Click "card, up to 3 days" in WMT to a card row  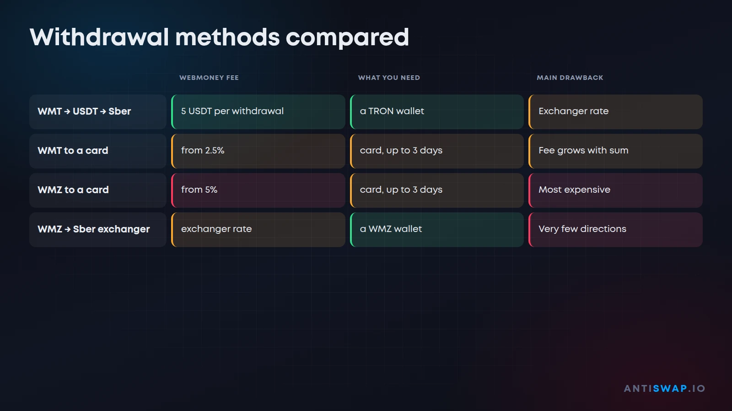437,151
